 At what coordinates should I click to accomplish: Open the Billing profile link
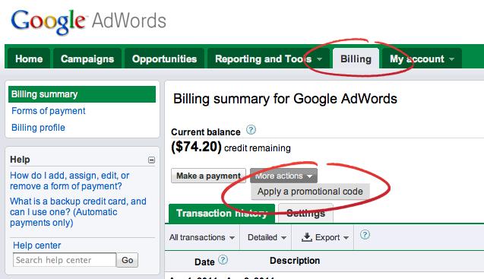pos(38,128)
